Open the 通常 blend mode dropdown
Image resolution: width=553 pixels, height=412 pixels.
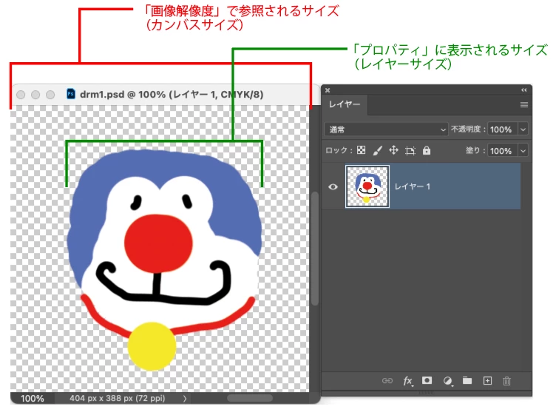point(386,129)
